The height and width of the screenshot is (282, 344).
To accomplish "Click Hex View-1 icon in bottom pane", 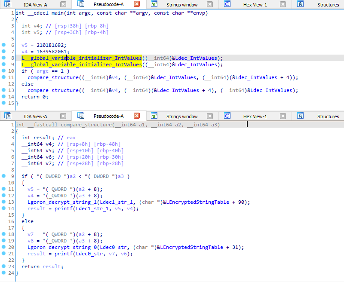I will click(227, 116).
